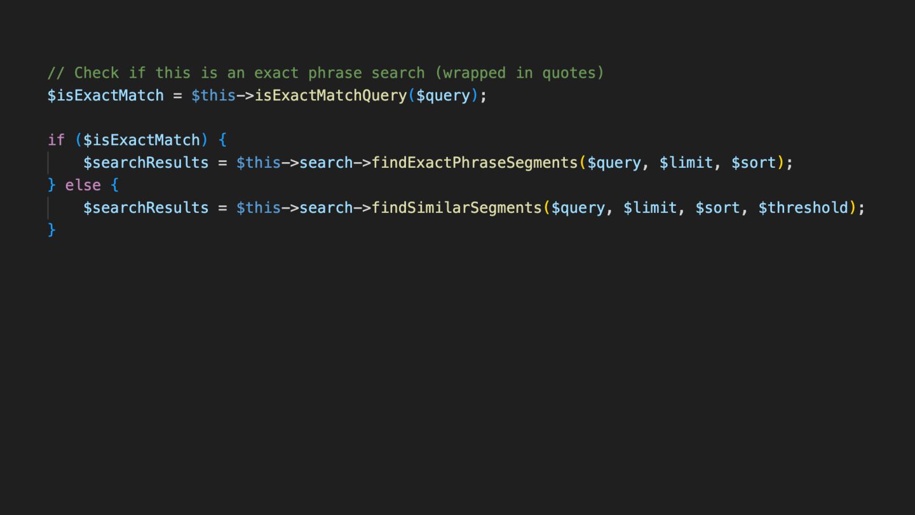Click $sort argument of findExactPhraseSegments
The width and height of the screenshot is (915, 515).
coord(754,163)
